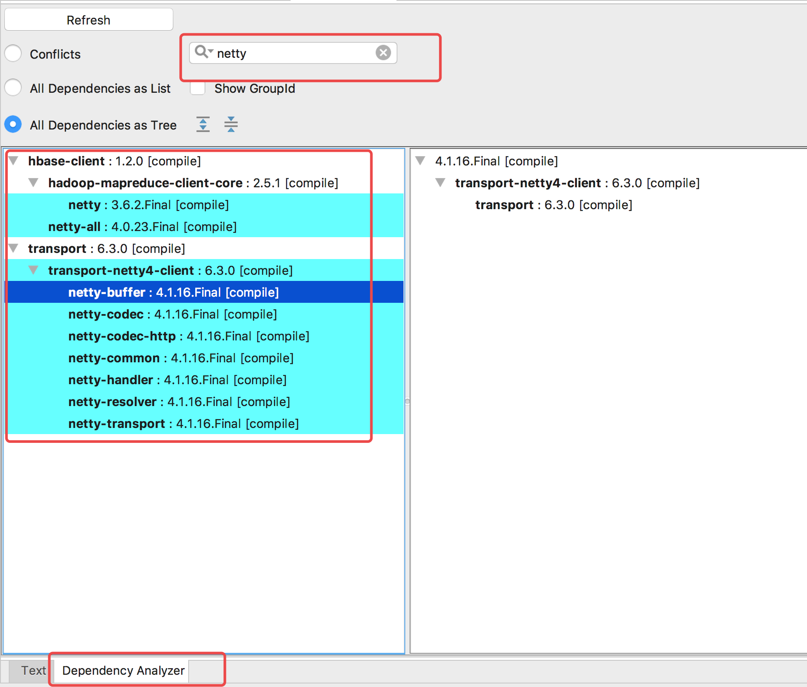This screenshot has height=687, width=807.
Task: Select netty-all : 4.0.23.Final row
Action: click(x=204, y=226)
